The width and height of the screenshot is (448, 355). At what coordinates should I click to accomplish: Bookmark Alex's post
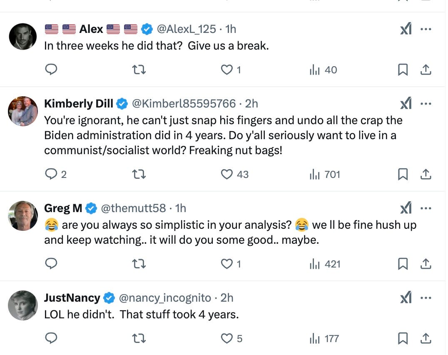pos(402,70)
